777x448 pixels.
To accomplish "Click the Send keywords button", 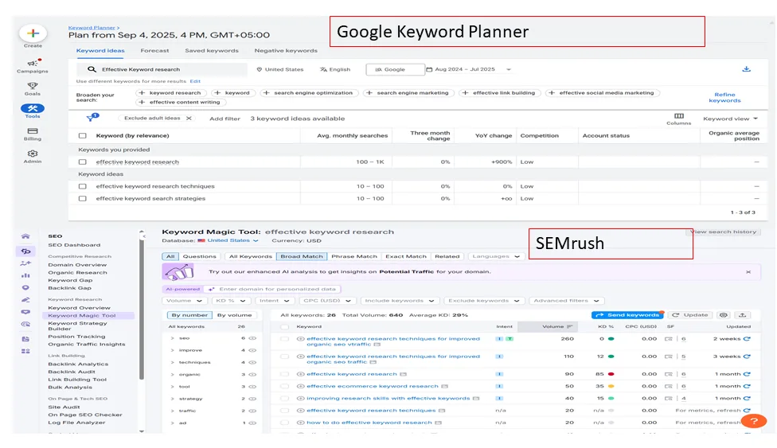I will point(627,315).
